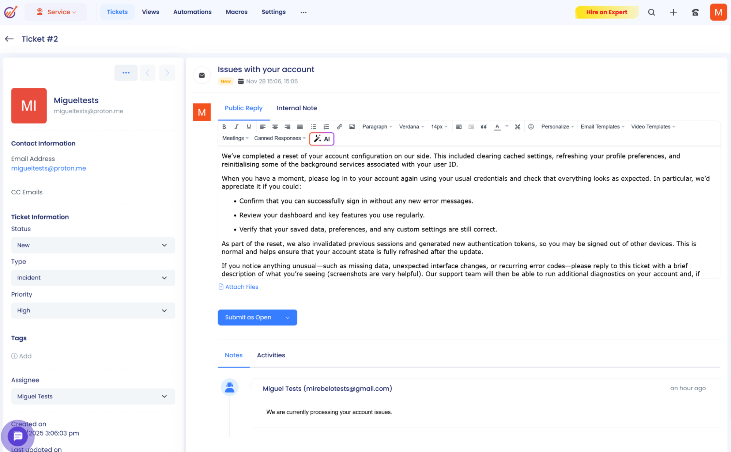Open the Canned Responses dropdown
The image size is (731, 452).
coord(279,138)
